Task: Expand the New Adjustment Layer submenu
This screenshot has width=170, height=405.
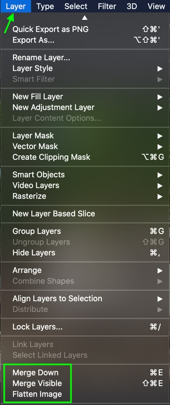Action: tap(85, 107)
